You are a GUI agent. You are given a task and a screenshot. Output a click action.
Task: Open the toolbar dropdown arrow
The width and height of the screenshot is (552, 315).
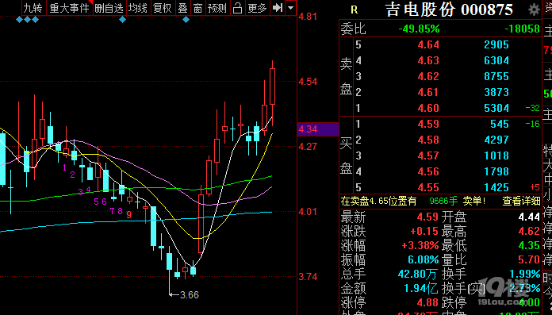click(x=290, y=8)
